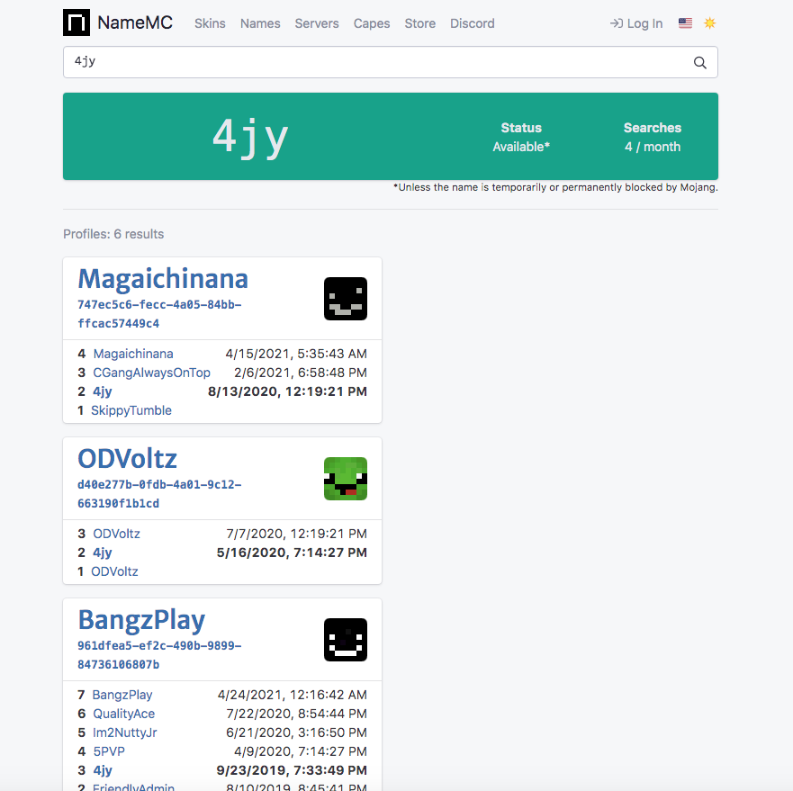Viewport: 793px width, 791px height.
Task: Open the QualityAce name link
Action: (124, 714)
